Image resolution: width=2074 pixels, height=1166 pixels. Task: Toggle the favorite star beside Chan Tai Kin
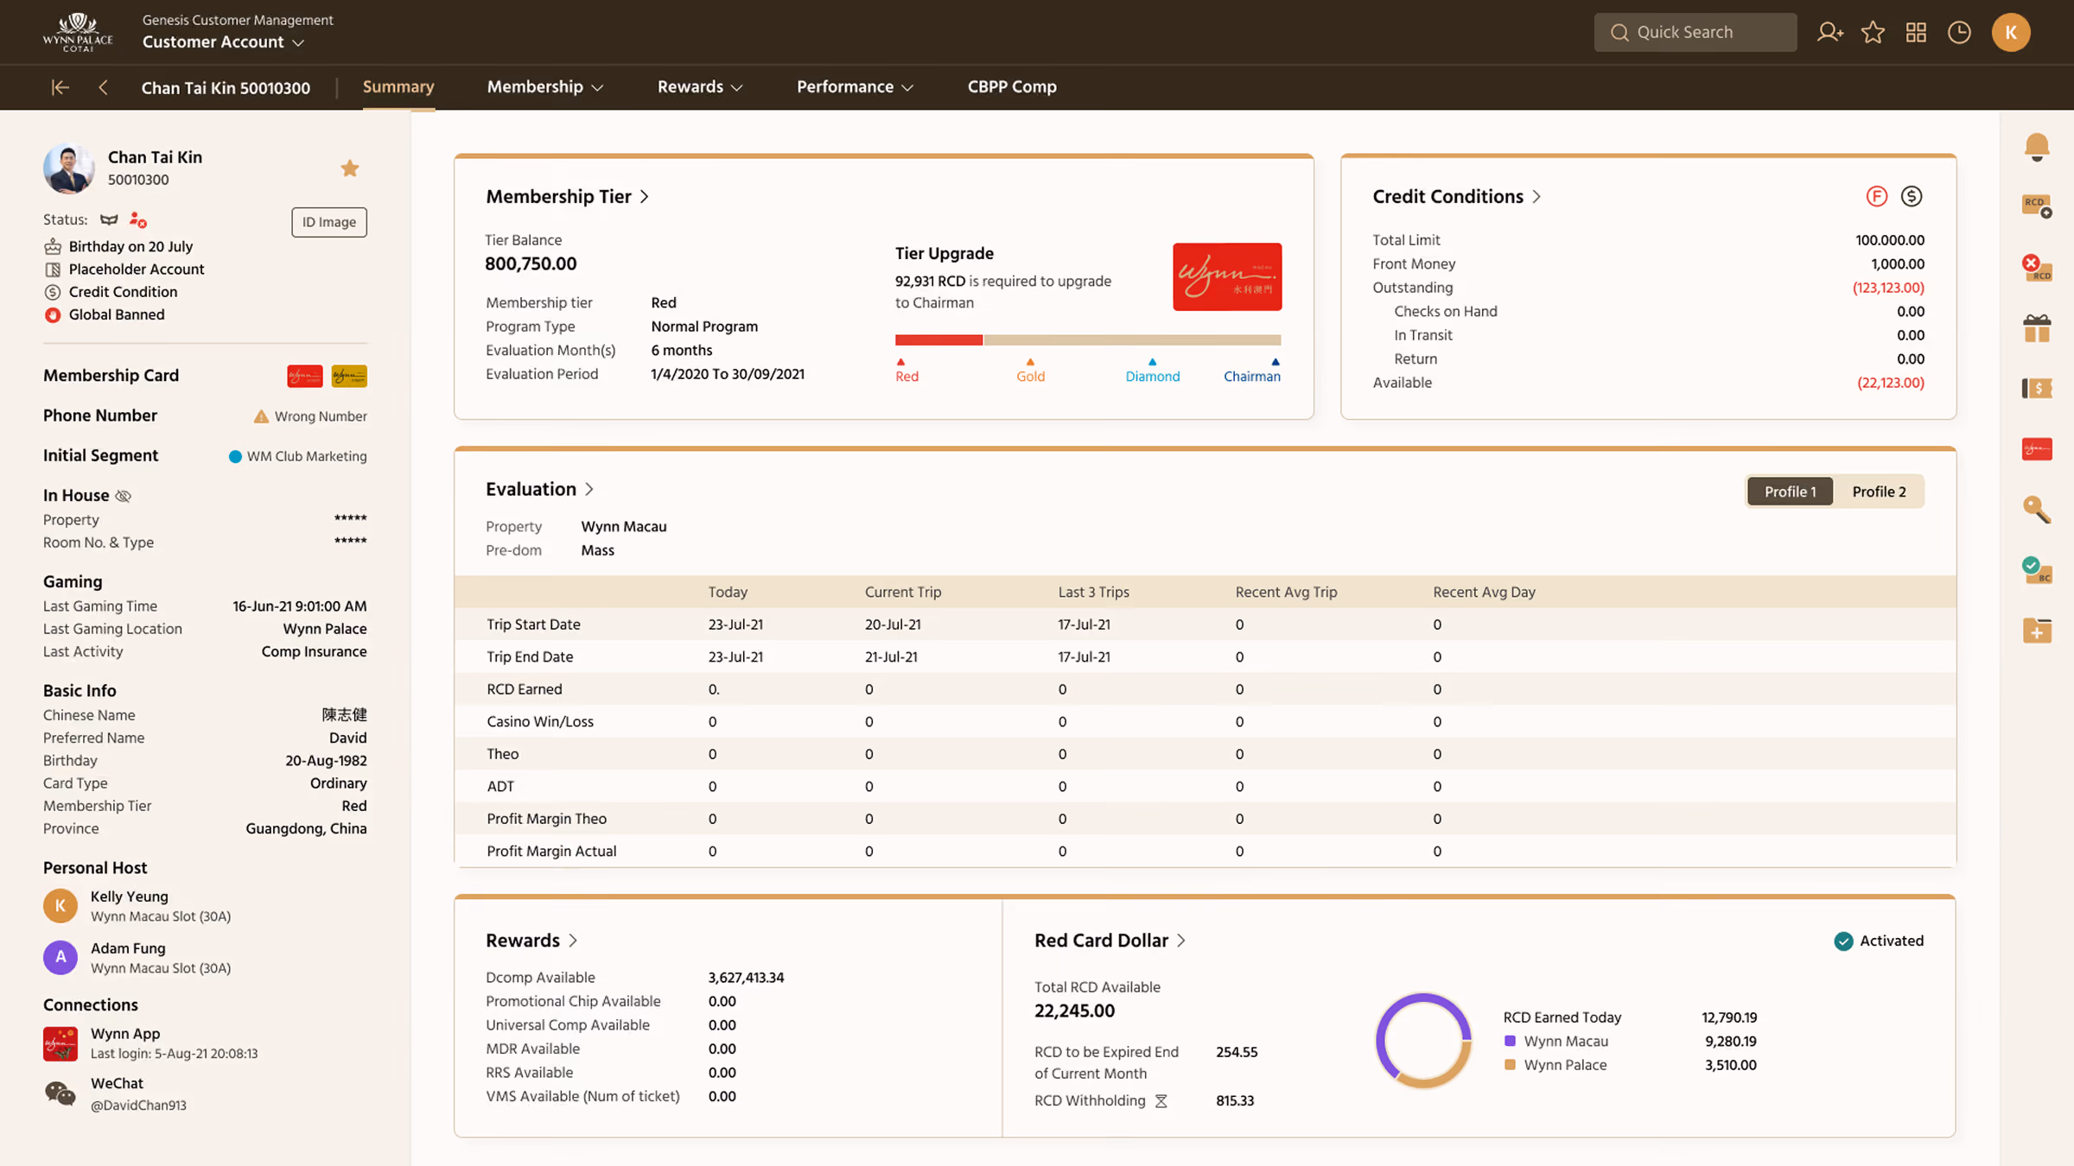point(349,168)
